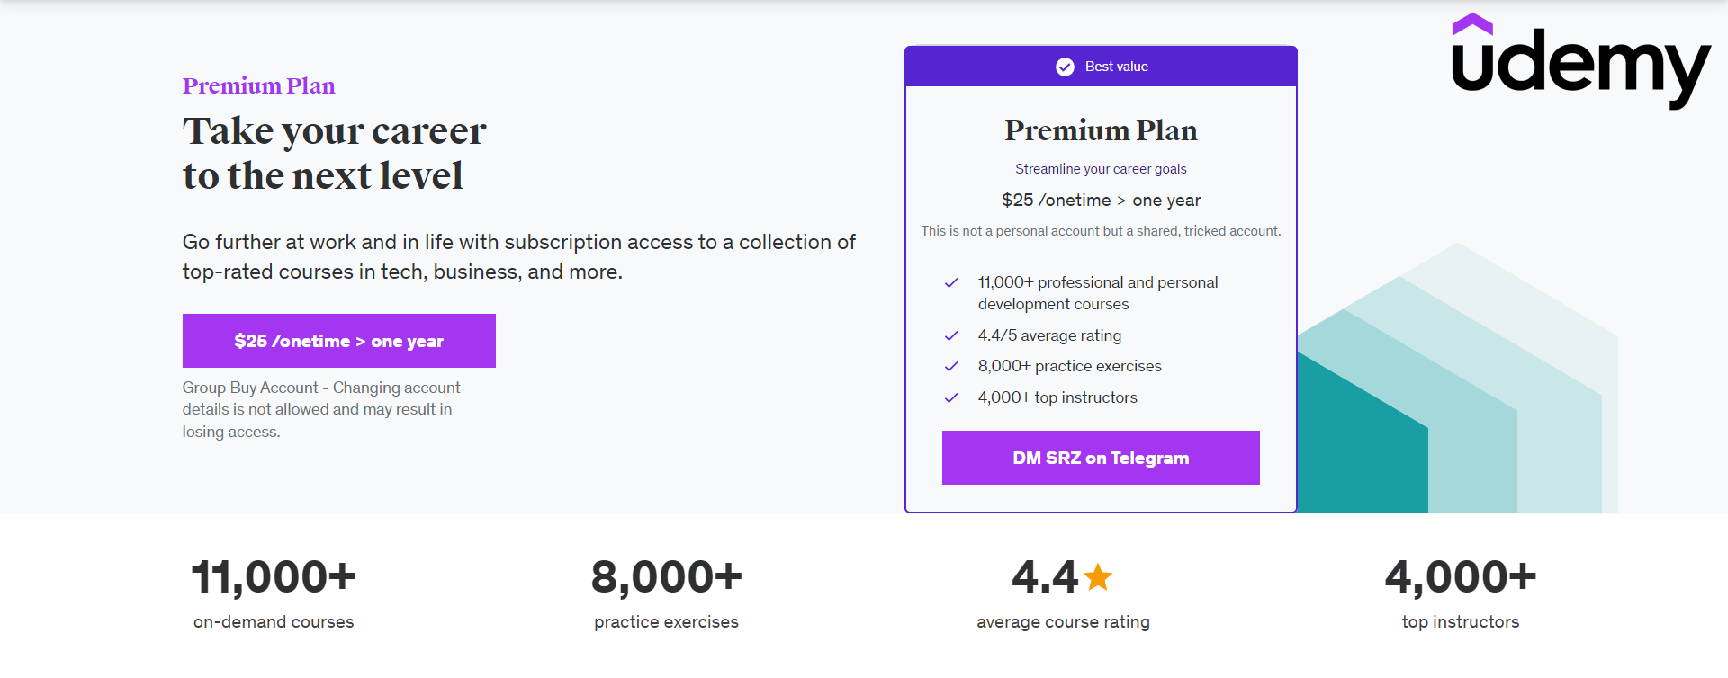Click the Group Buy Account notice text

tap(321, 409)
